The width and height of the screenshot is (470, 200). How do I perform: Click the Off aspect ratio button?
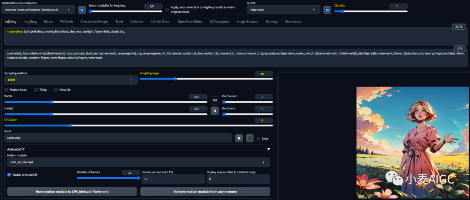point(215,100)
